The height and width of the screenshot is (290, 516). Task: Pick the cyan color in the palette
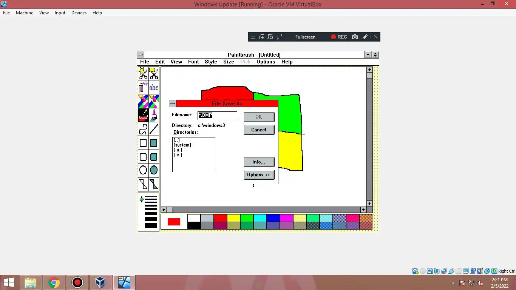(260, 218)
